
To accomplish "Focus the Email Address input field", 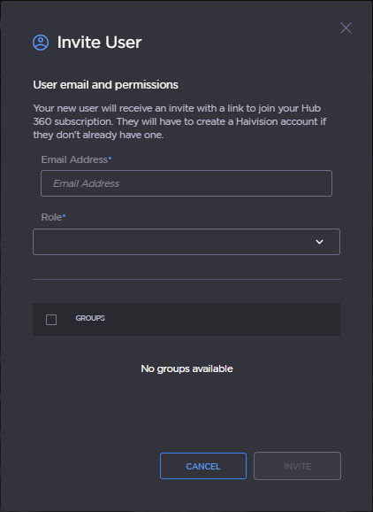I will 186,183.
